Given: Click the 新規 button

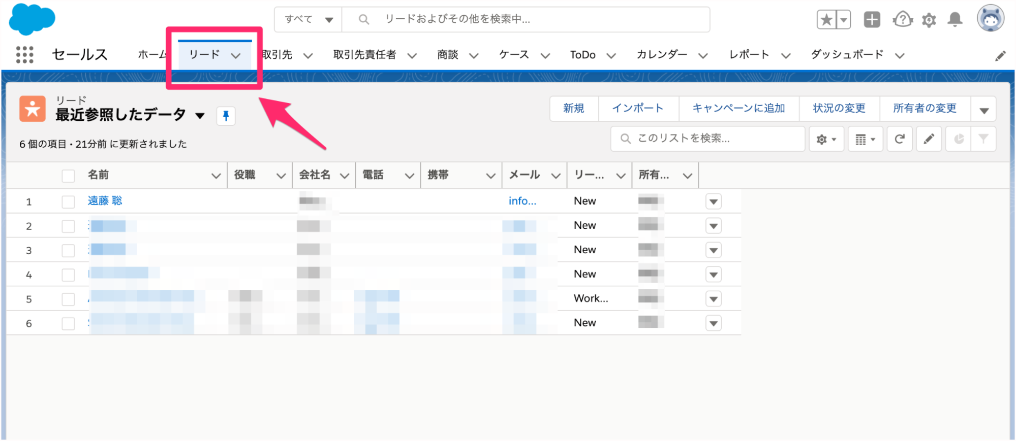Looking at the screenshot, I should pos(573,109).
